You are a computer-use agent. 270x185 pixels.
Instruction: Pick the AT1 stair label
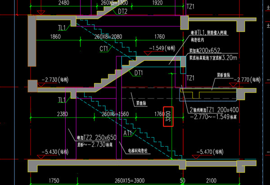tap(127, 133)
